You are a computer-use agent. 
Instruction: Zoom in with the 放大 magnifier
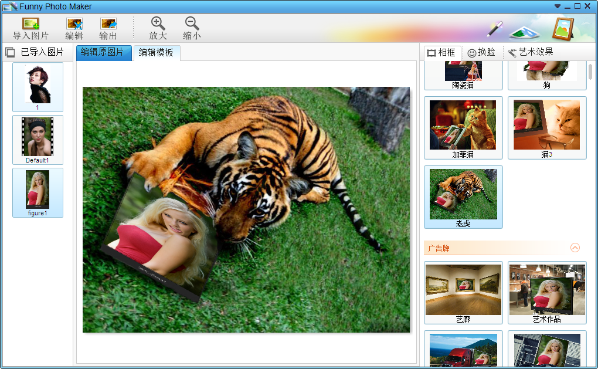point(158,29)
